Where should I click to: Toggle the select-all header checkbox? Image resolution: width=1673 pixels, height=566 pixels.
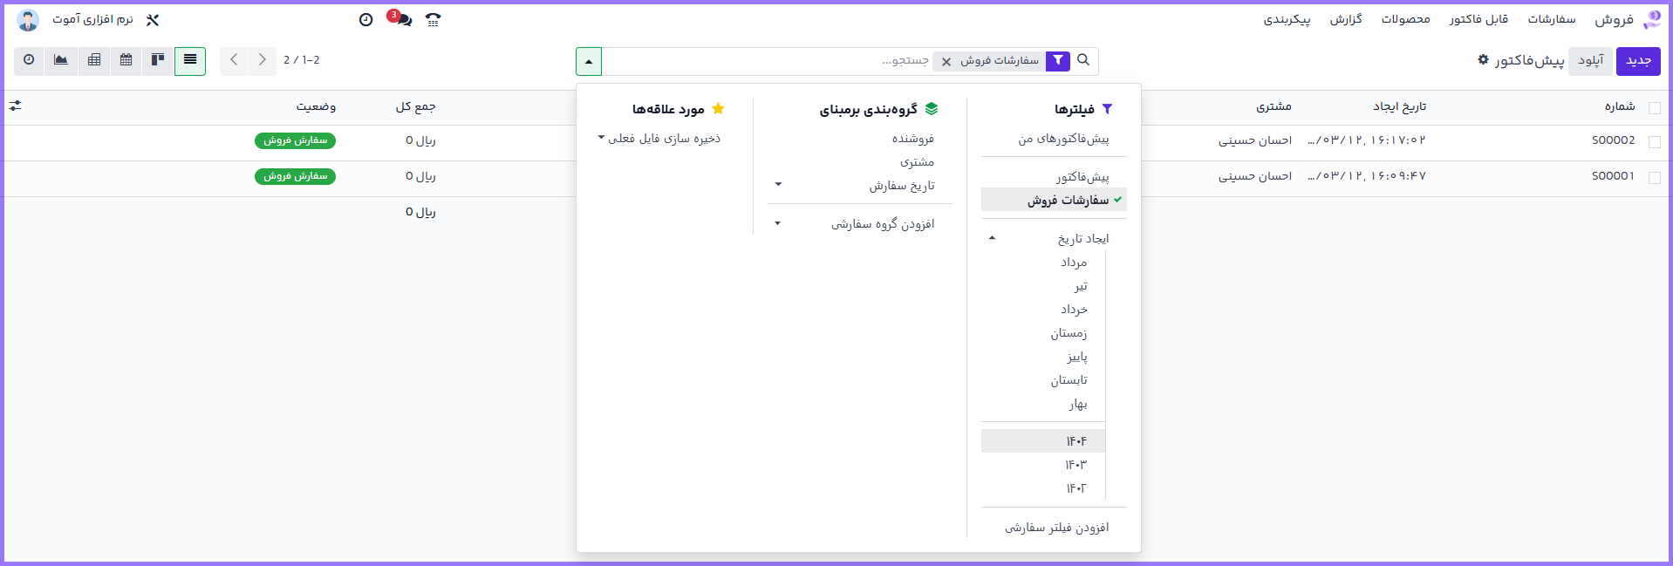(1654, 108)
